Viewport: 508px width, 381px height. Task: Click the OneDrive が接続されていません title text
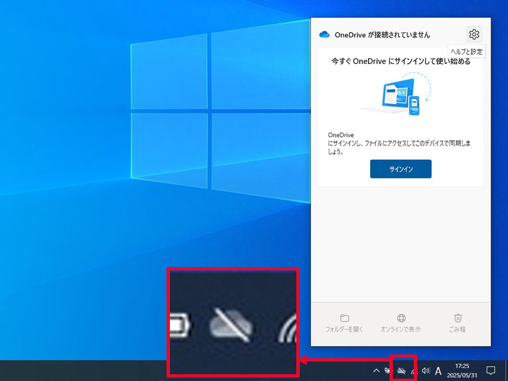pyautogui.click(x=382, y=34)
